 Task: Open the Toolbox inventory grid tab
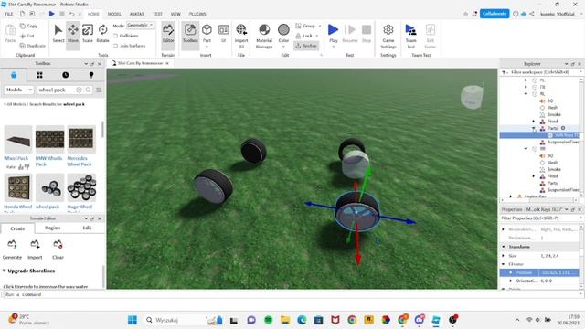pyautogui.click(x=39, y=75)
